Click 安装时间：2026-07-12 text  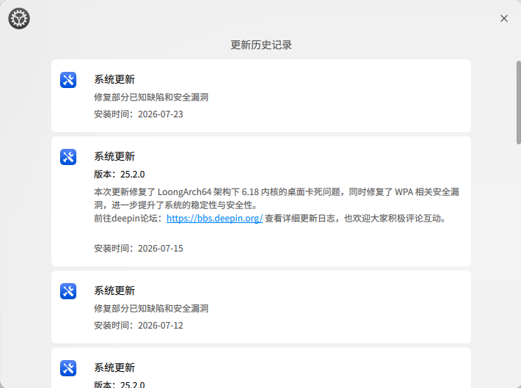[139, 326]
